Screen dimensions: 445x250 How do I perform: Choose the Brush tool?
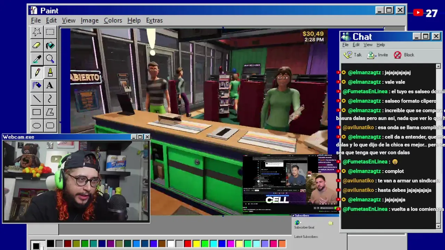coord(50,72)
